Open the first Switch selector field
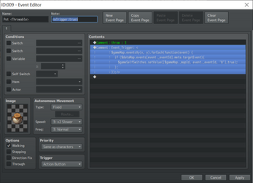This screenshot has height=183, width=253. coord(59,43)
